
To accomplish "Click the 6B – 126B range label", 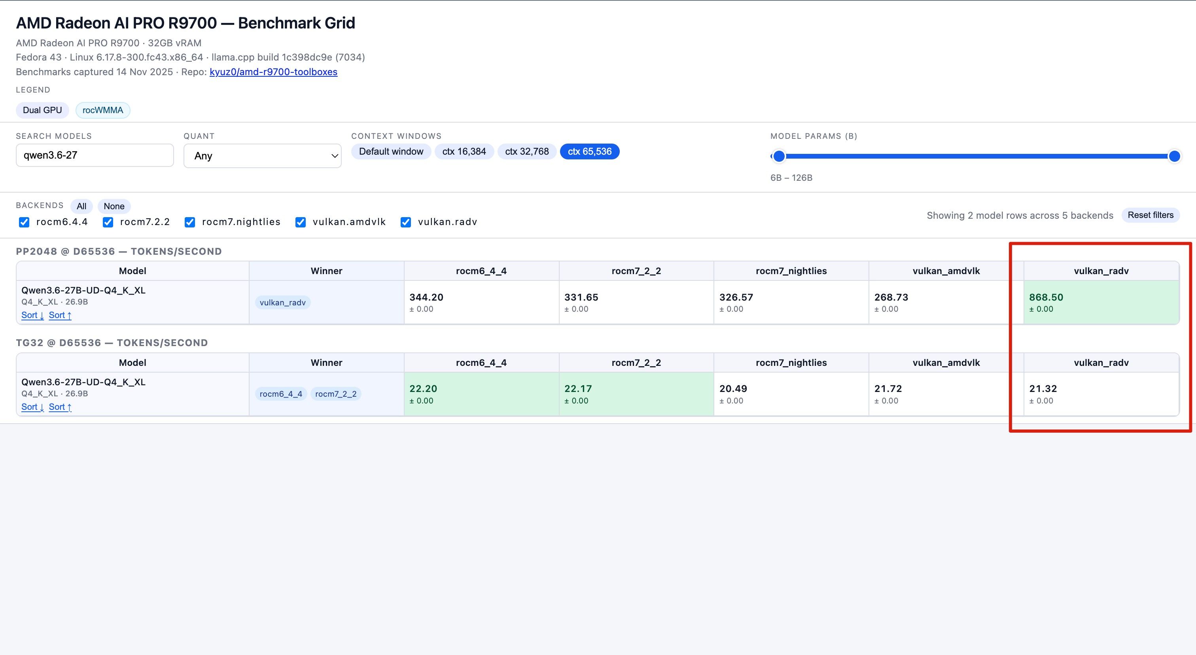I will tap(791, 178).
